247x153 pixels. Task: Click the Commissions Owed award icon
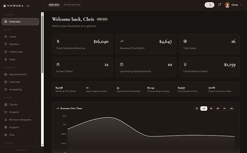[x=185, y=64]
